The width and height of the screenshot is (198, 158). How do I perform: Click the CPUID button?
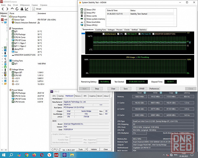(142, 89)
